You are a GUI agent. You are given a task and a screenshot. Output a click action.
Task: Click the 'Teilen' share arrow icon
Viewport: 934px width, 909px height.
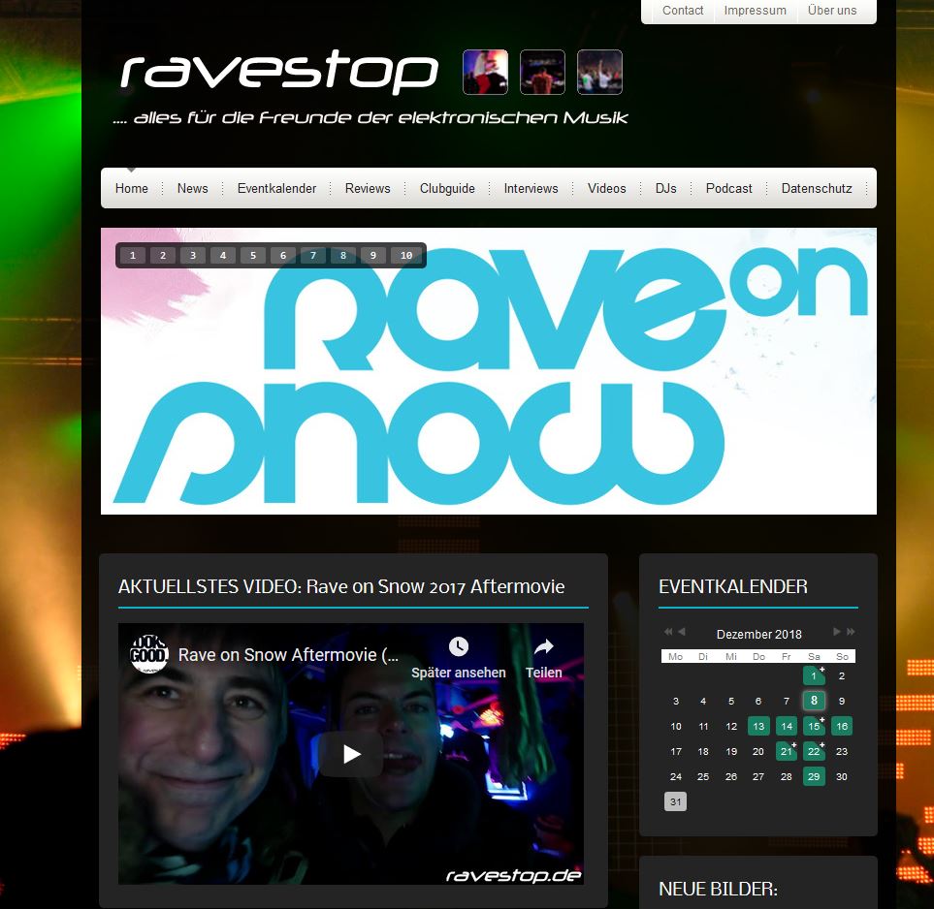click(544, 646)
